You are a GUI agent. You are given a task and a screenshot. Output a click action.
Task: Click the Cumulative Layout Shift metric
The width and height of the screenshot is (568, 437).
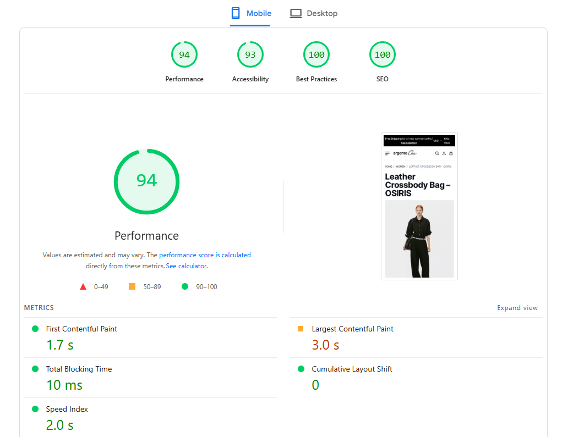pos(352,369)
